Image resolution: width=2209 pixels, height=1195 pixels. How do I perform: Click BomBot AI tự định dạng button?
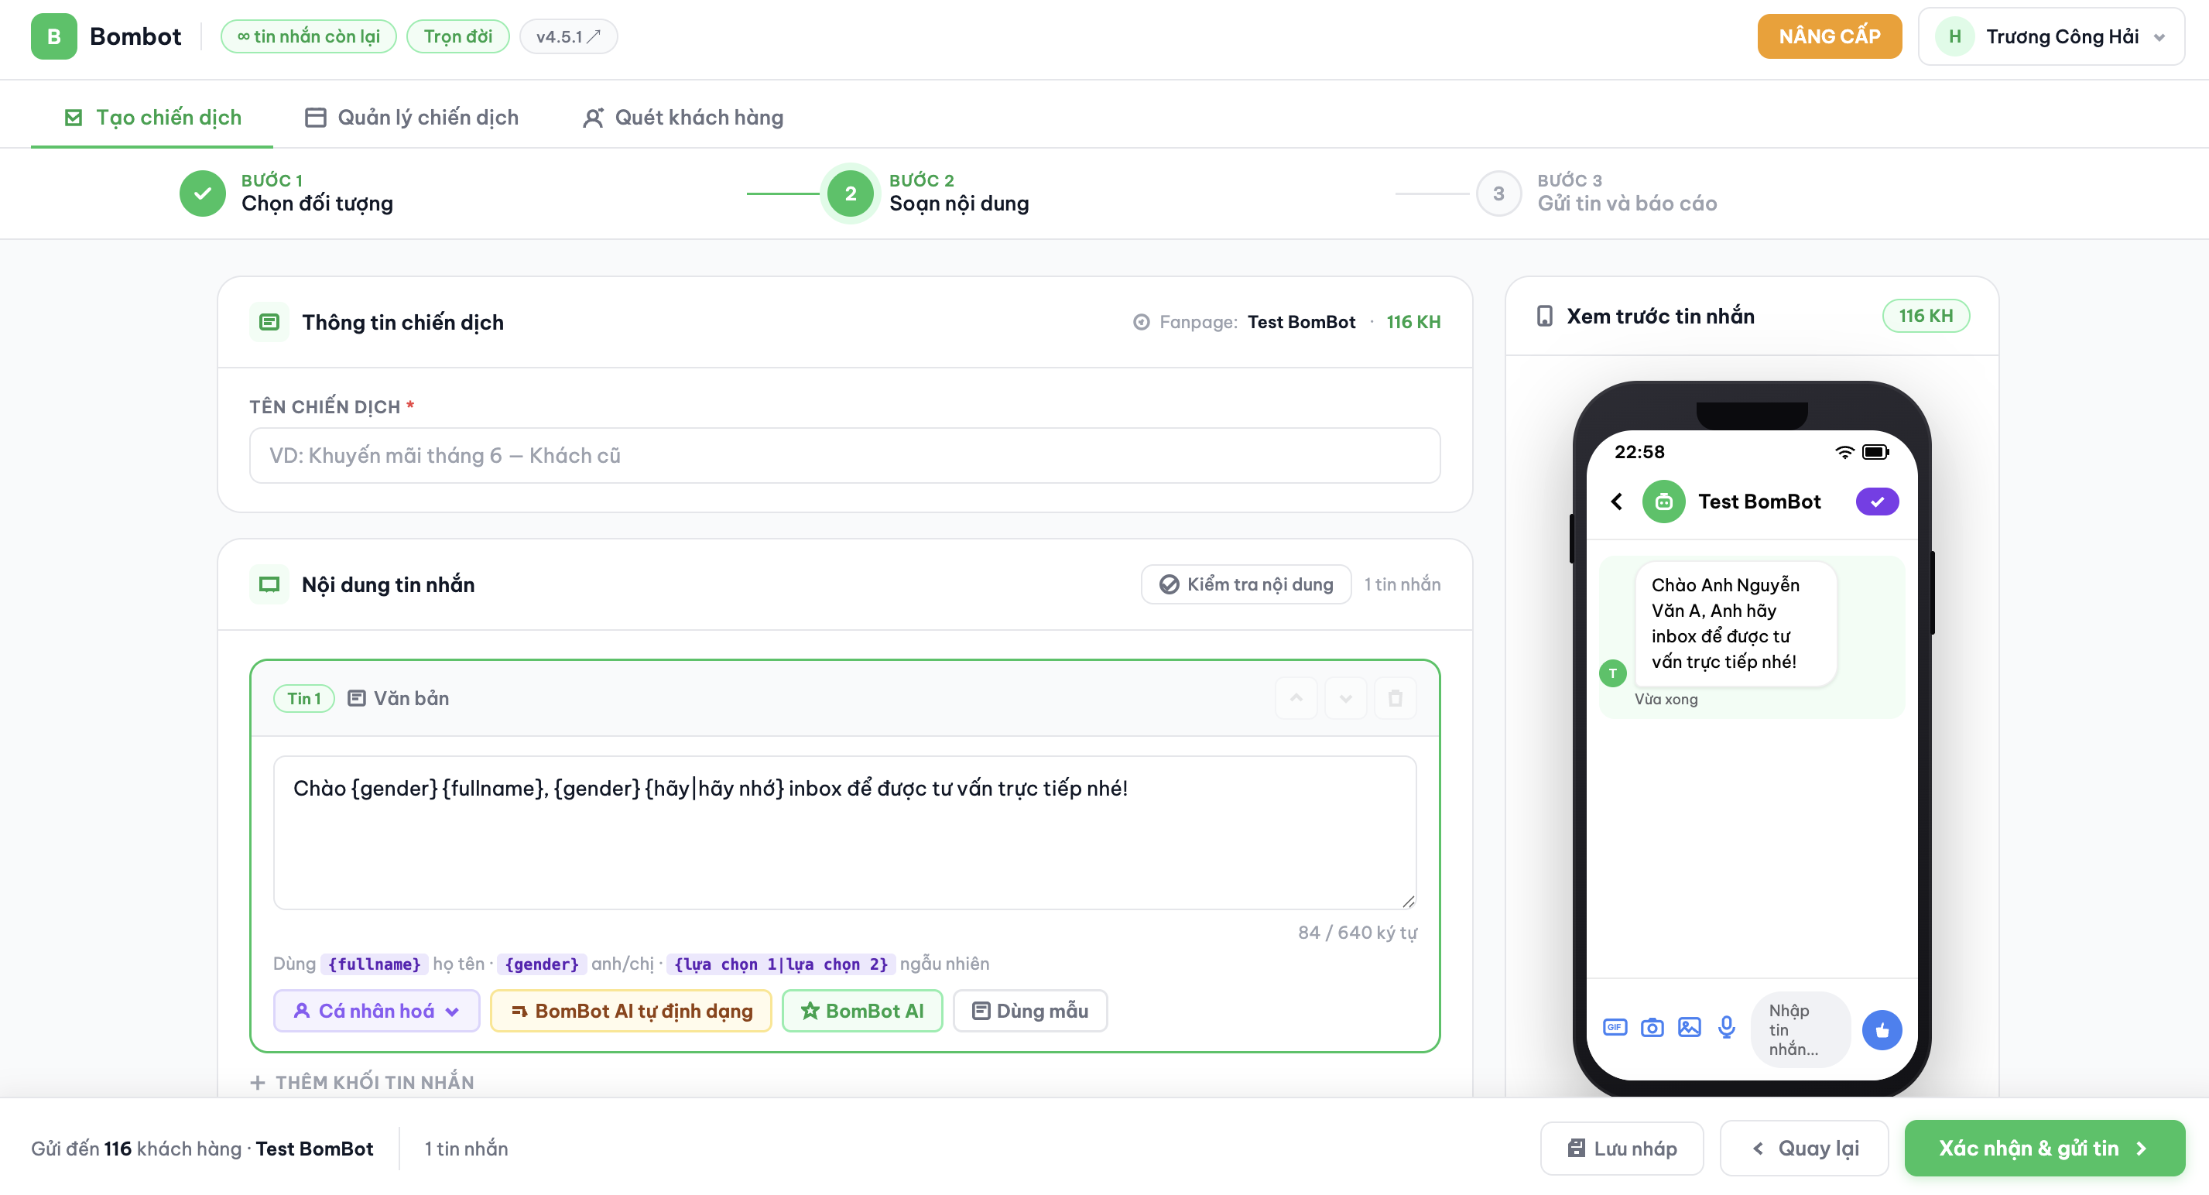pyautogui.click(x=630, y=1011)
